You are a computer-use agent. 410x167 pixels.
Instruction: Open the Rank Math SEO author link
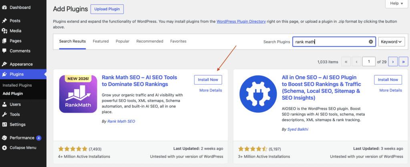(x=121, y=121)
